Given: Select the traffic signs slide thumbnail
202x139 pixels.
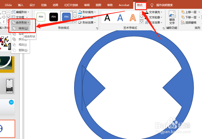Looking at the screenshot, I should 5,43.
